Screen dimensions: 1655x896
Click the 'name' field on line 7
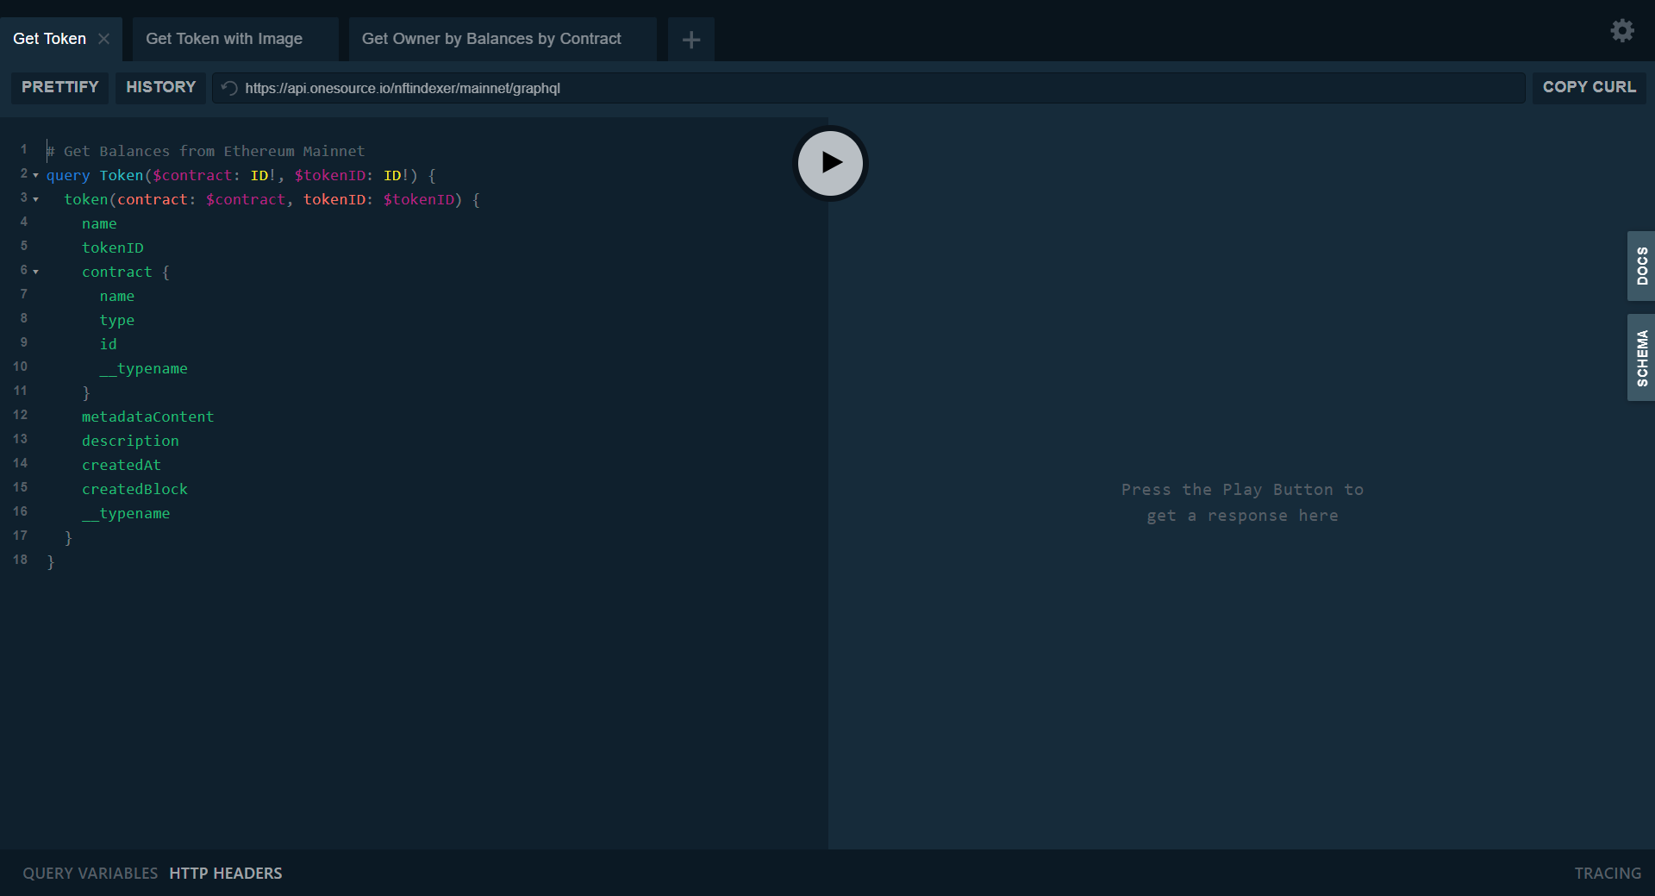click(x=117, y=296)
